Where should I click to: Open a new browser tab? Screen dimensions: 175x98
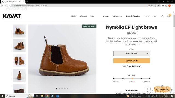pos(28,2)
